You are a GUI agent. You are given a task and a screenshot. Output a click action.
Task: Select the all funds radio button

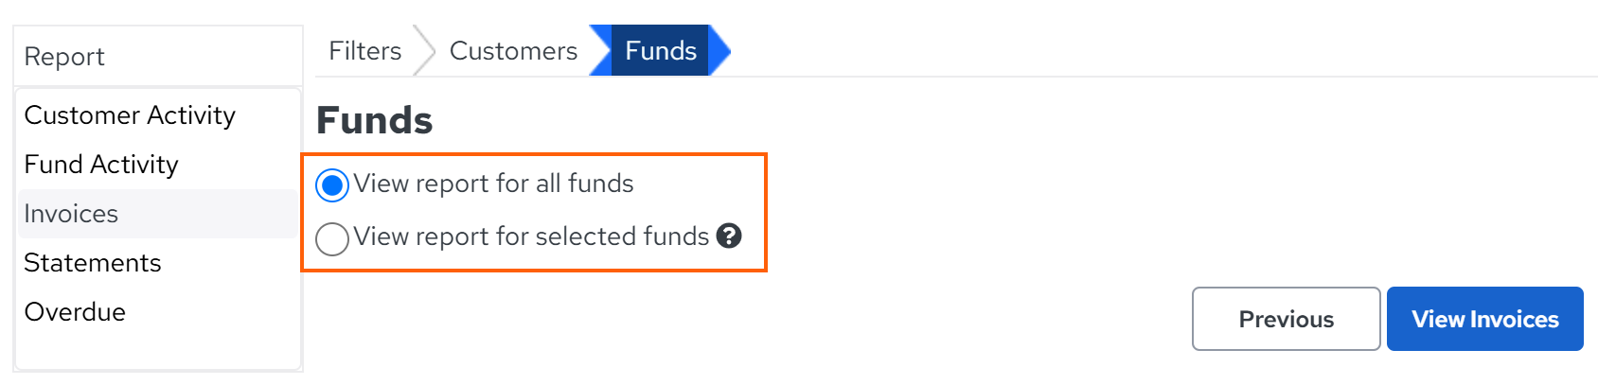[332, 185]
